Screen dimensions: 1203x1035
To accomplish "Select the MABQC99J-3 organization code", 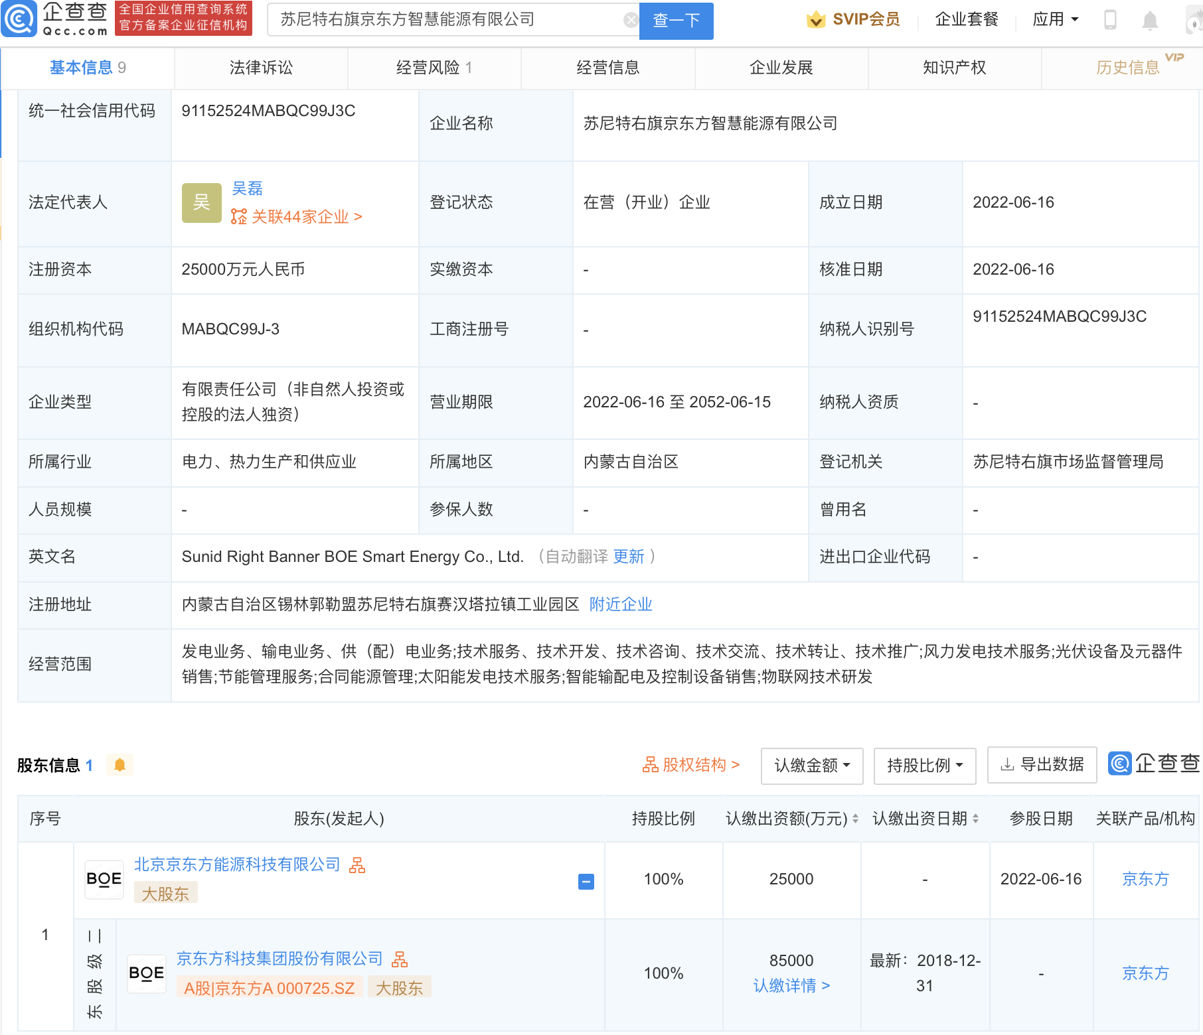I will click(x=230, y=329).
